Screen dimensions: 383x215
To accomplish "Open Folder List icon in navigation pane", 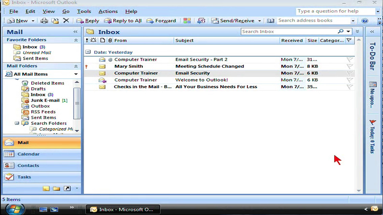I will tap(56, 188).
